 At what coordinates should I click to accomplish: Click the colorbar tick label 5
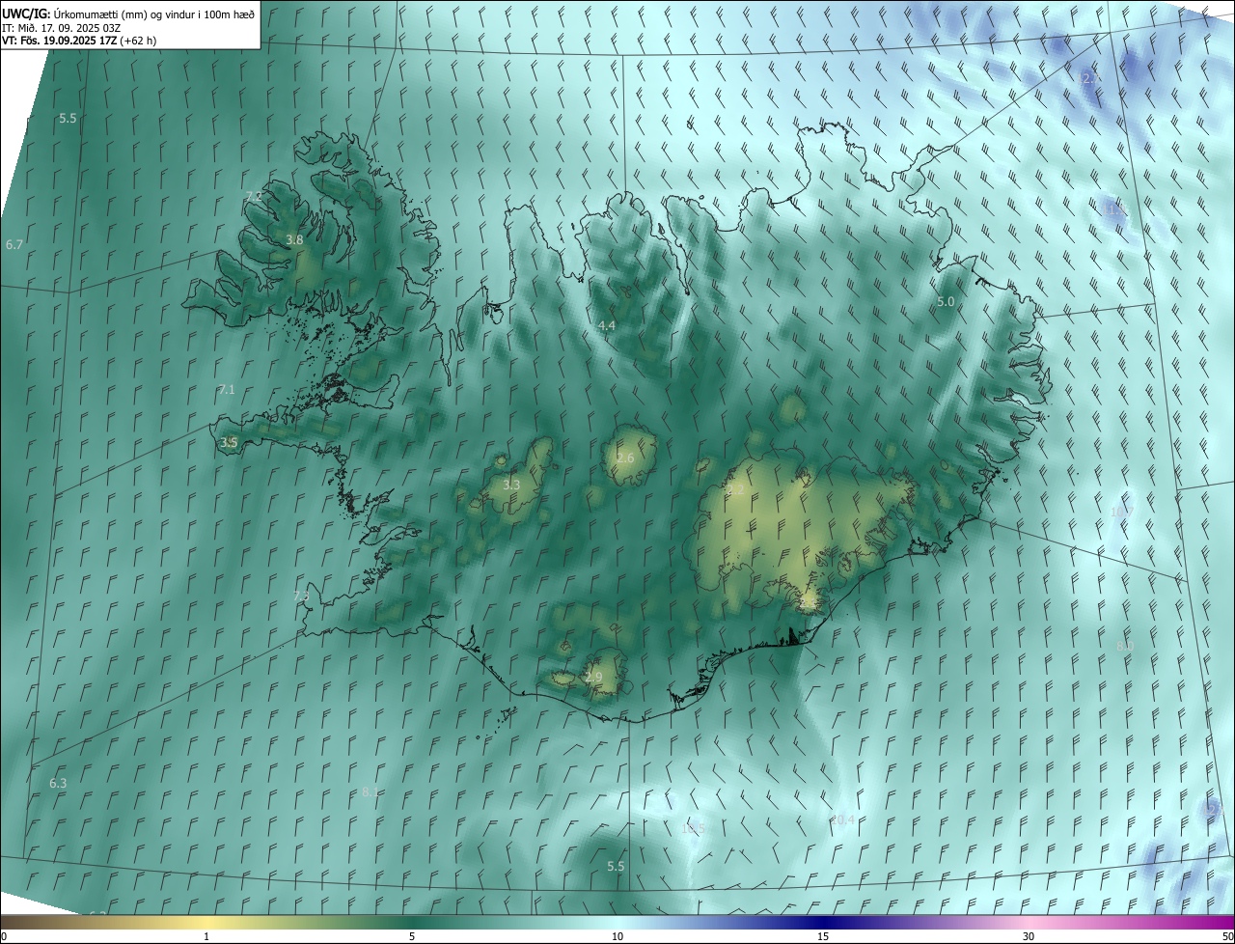412,936
